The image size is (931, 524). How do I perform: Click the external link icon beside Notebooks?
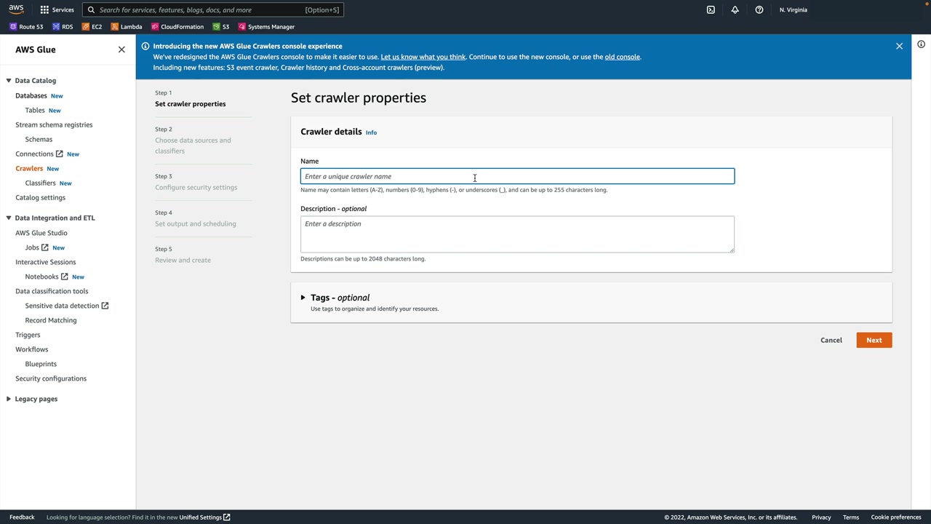[65, 277]
